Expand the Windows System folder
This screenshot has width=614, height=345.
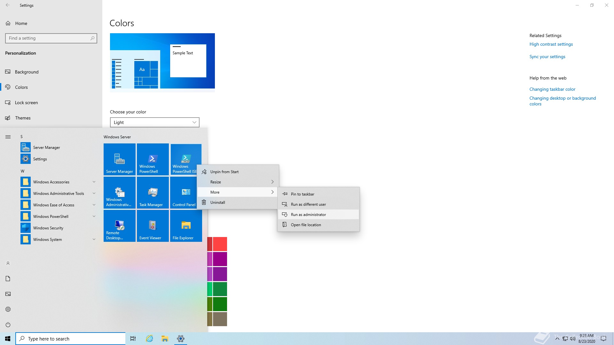[59, 239]
